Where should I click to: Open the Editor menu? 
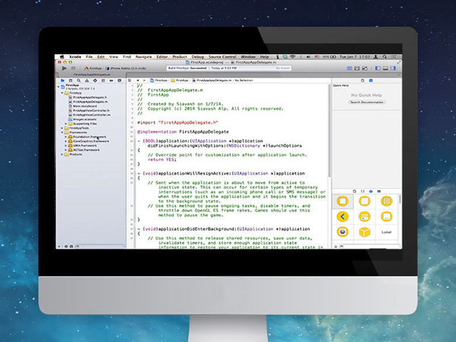pos(162,57)
